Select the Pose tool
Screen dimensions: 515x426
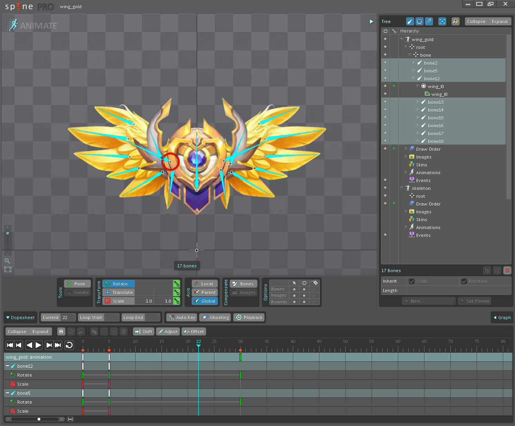click(x=78, y=284)
